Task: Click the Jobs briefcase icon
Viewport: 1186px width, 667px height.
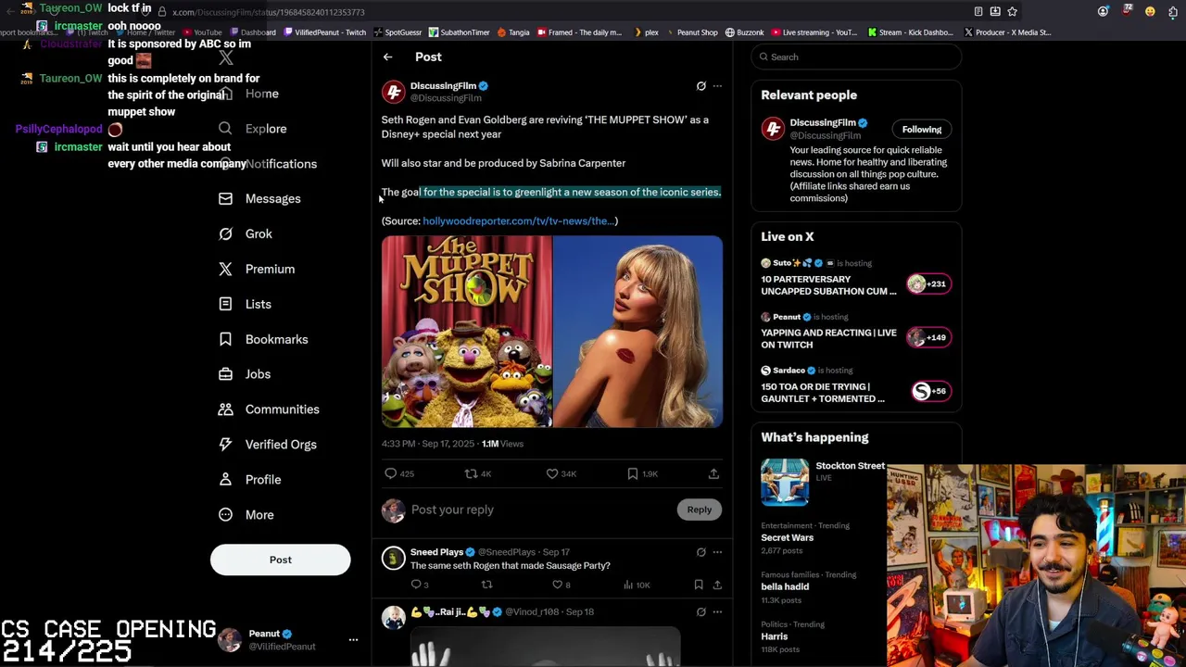Action: point(225,374)
